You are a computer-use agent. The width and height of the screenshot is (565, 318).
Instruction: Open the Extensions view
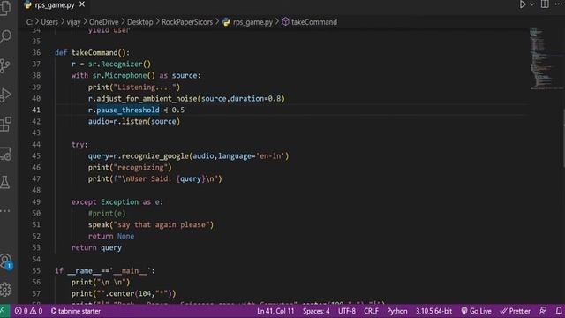(x=6, y=125)
